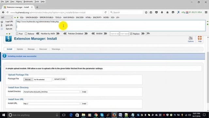Screen dimensions: 209x118
Task: Open the Bookmarks menu
Action: point(28,2)
